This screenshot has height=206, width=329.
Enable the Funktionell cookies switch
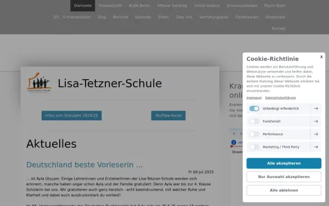click(254, 121)
